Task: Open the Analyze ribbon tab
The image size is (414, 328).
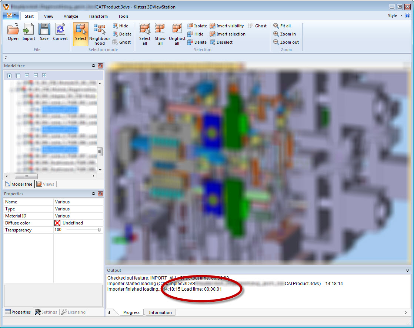Action: coord(71,16)
